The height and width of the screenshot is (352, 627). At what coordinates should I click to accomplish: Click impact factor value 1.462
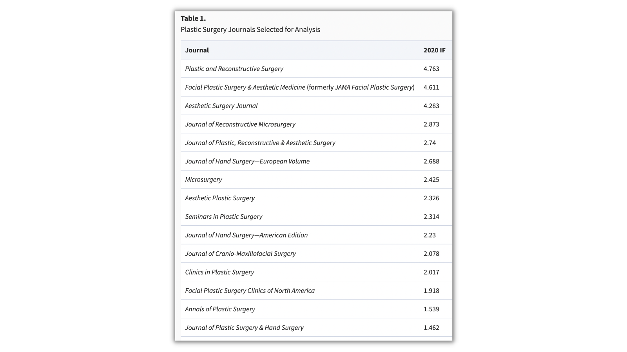click(431, 328)
